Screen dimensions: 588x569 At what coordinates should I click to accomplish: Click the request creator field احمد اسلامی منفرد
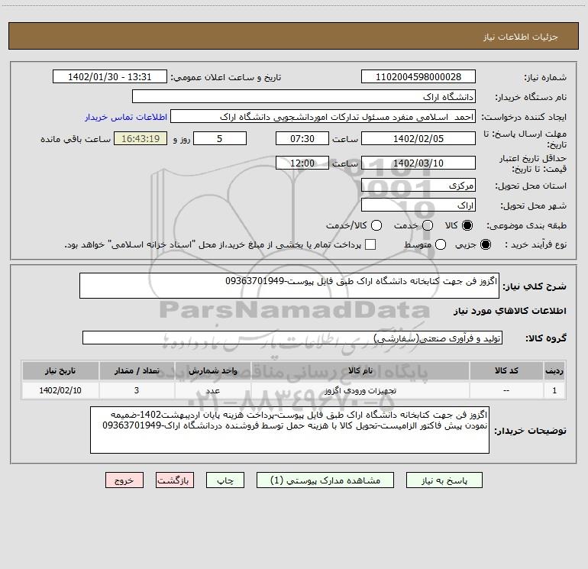(323, 117)
